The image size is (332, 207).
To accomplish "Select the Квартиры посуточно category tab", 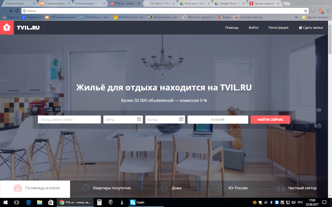I will (106, 188).
